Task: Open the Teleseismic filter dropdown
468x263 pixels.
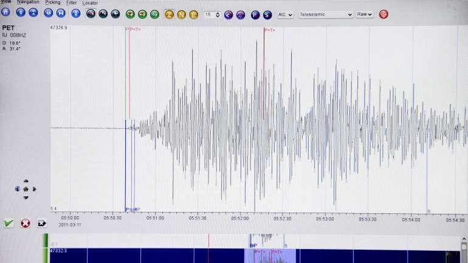Action: pyautogui.click(x=326, y=15)
